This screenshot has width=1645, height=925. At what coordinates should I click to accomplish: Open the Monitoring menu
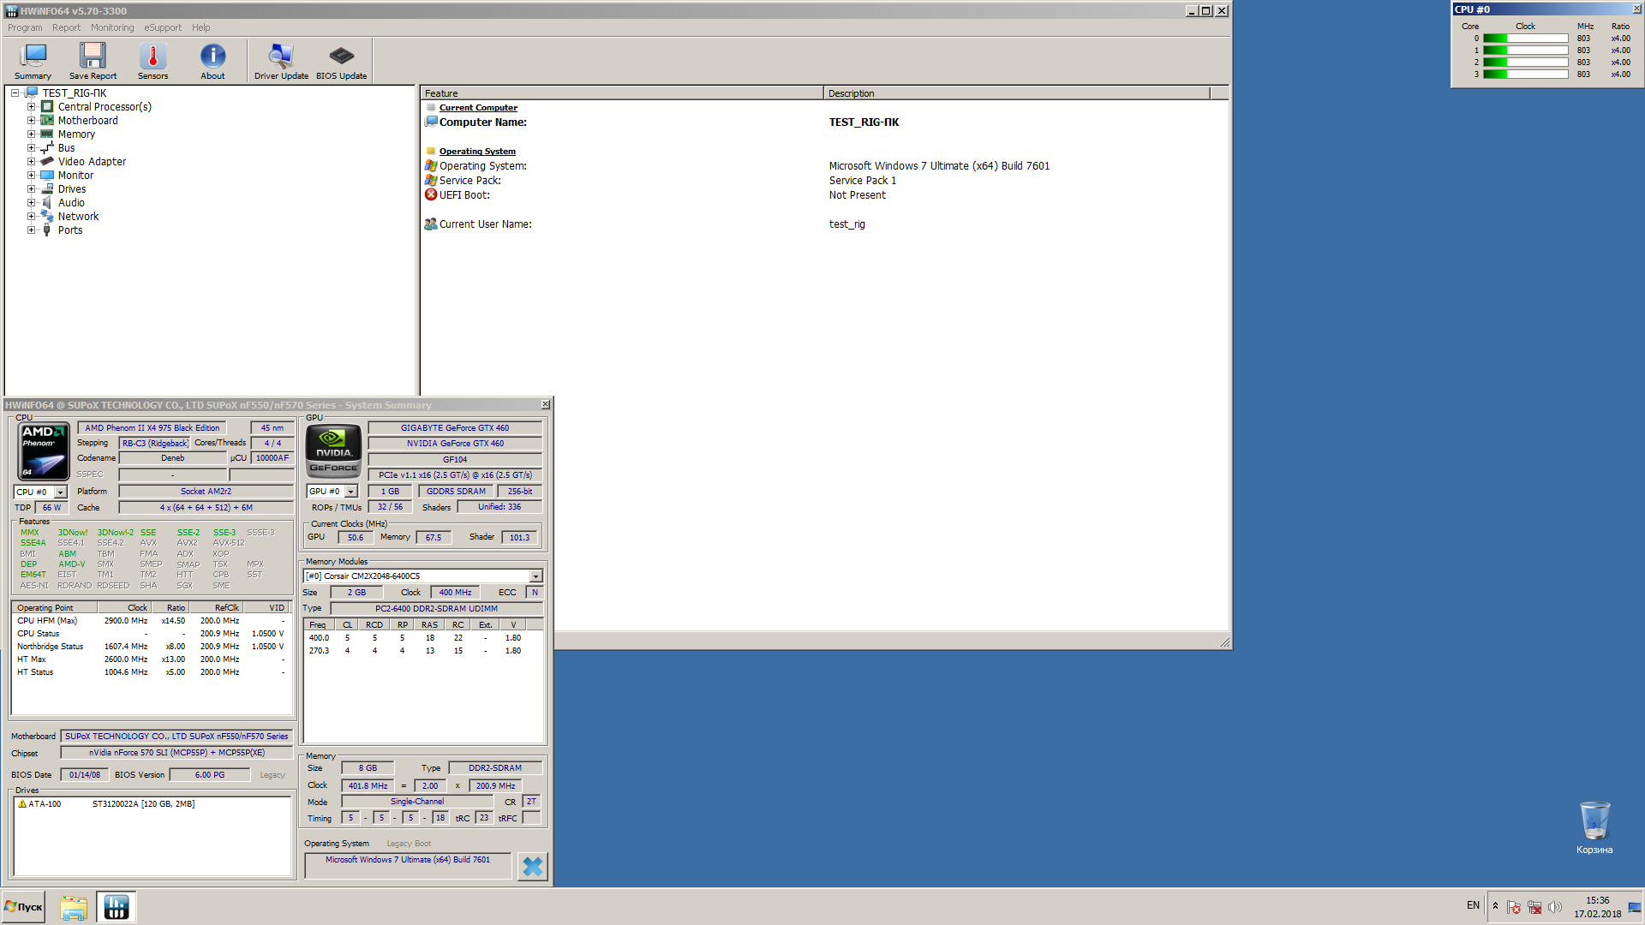pos(112,27)
